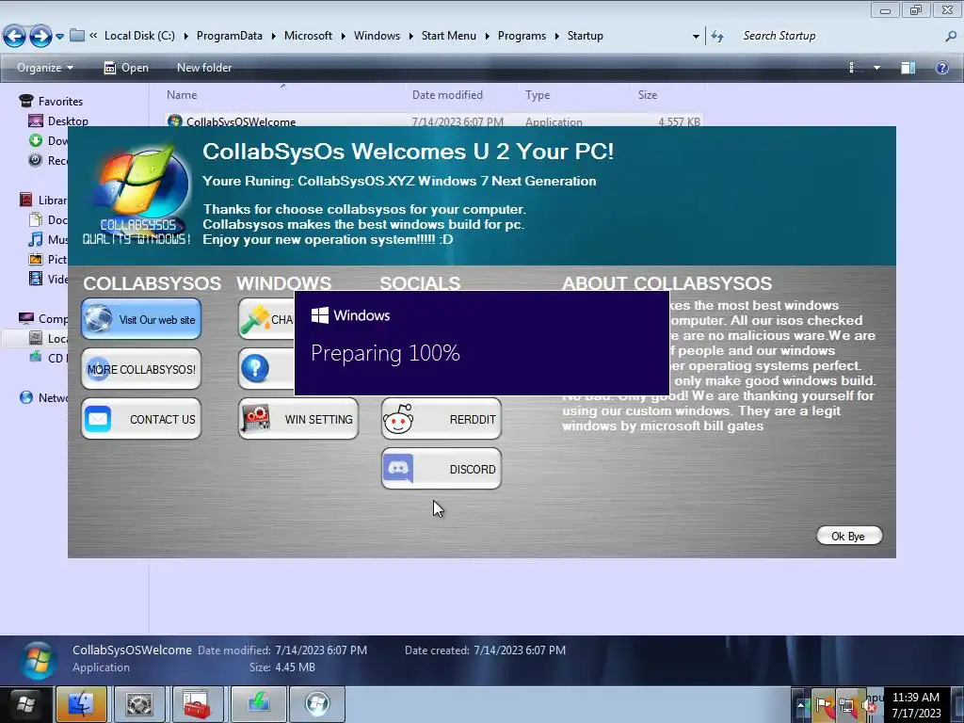Click the DISCORD button label
964x723 pixels.
(x=473, y=469)
